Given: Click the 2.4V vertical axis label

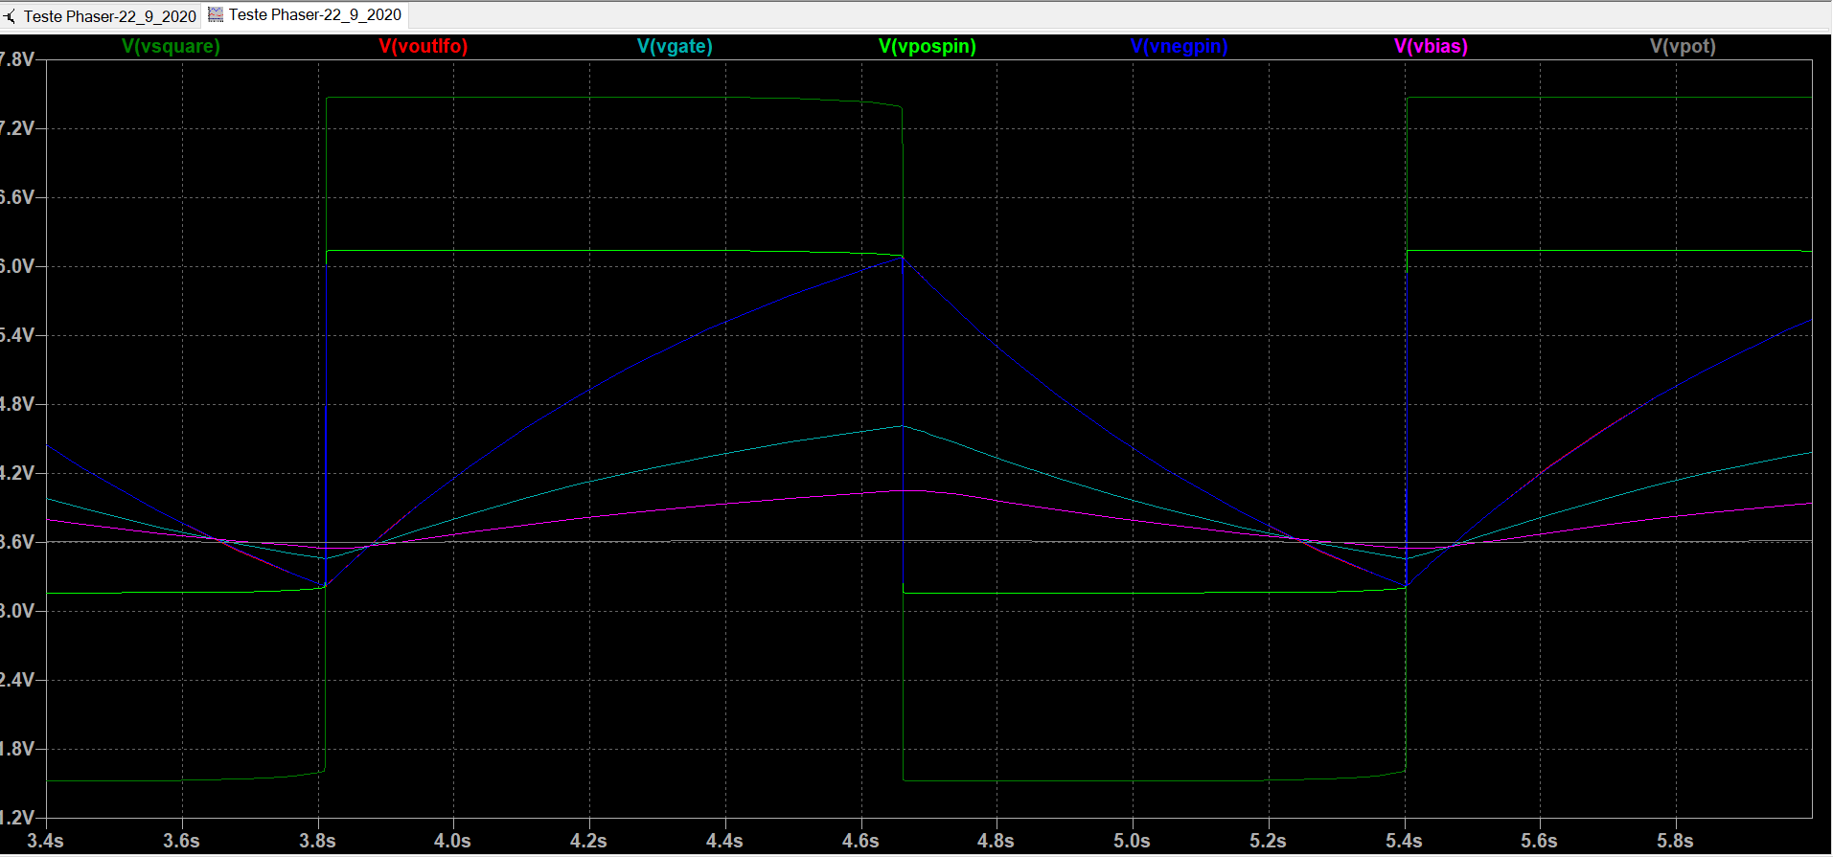Looking at the screenshot, I should tap(17, 680).
